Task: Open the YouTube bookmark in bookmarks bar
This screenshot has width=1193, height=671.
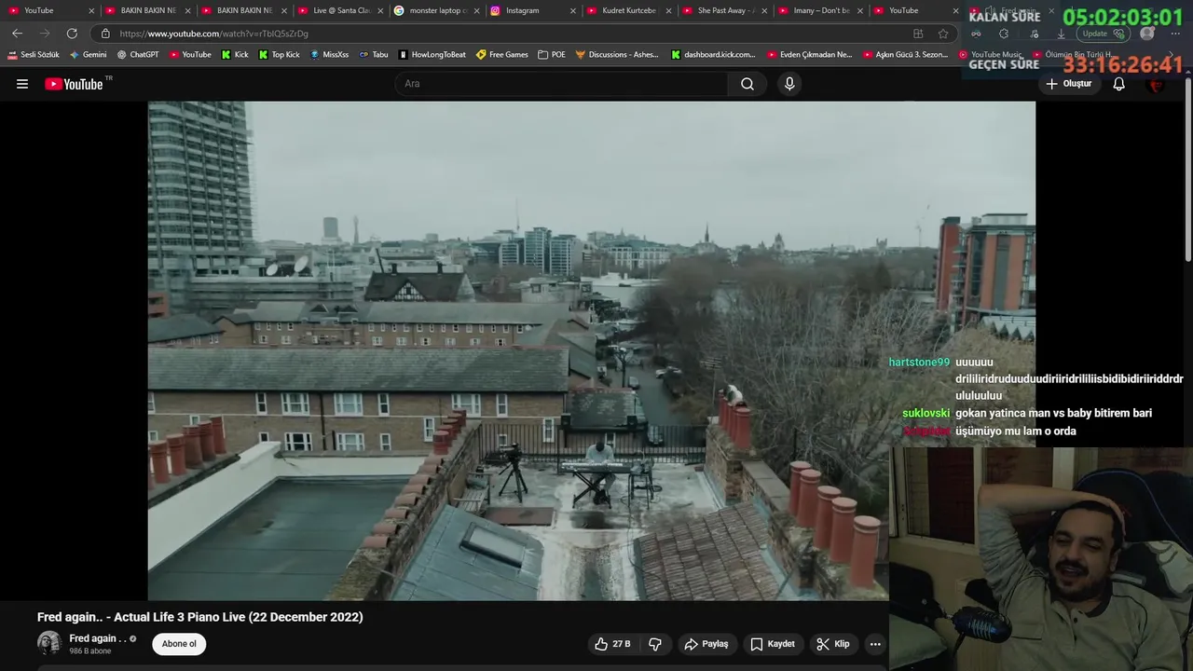Action: tap(190, 55)
